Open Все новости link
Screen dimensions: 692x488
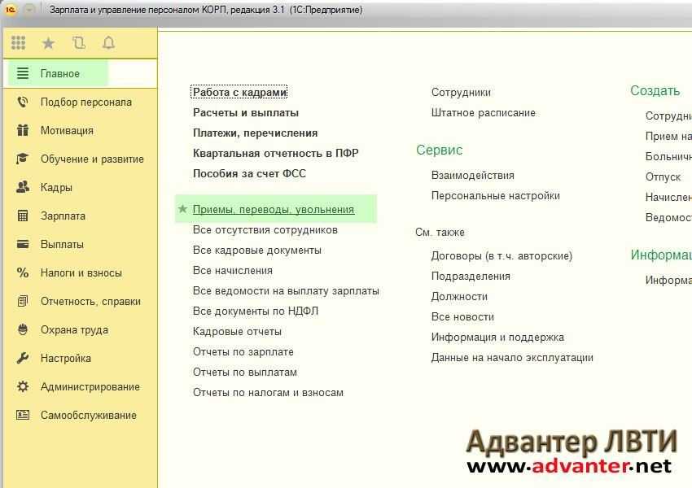[462, 316]
